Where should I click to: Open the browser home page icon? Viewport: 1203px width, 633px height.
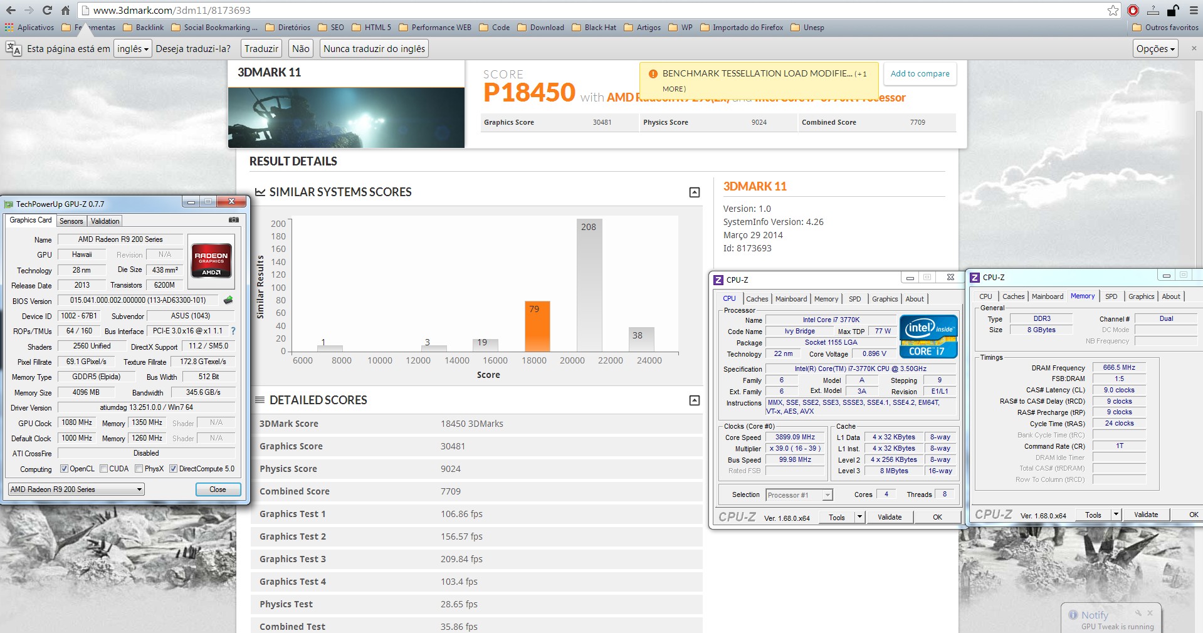tap(65, 10)
